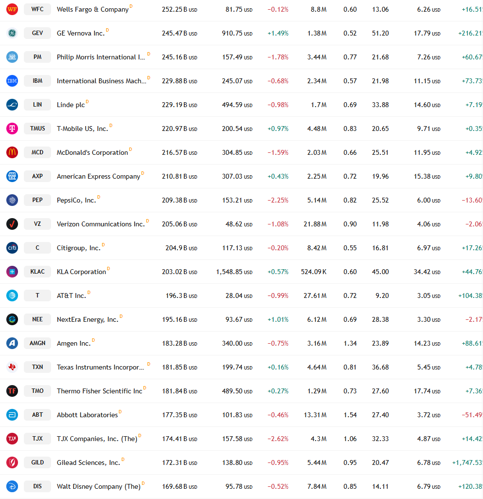Select the C ticker badge
This screenshot has height=499, width=483.
[x=37, y=248]
